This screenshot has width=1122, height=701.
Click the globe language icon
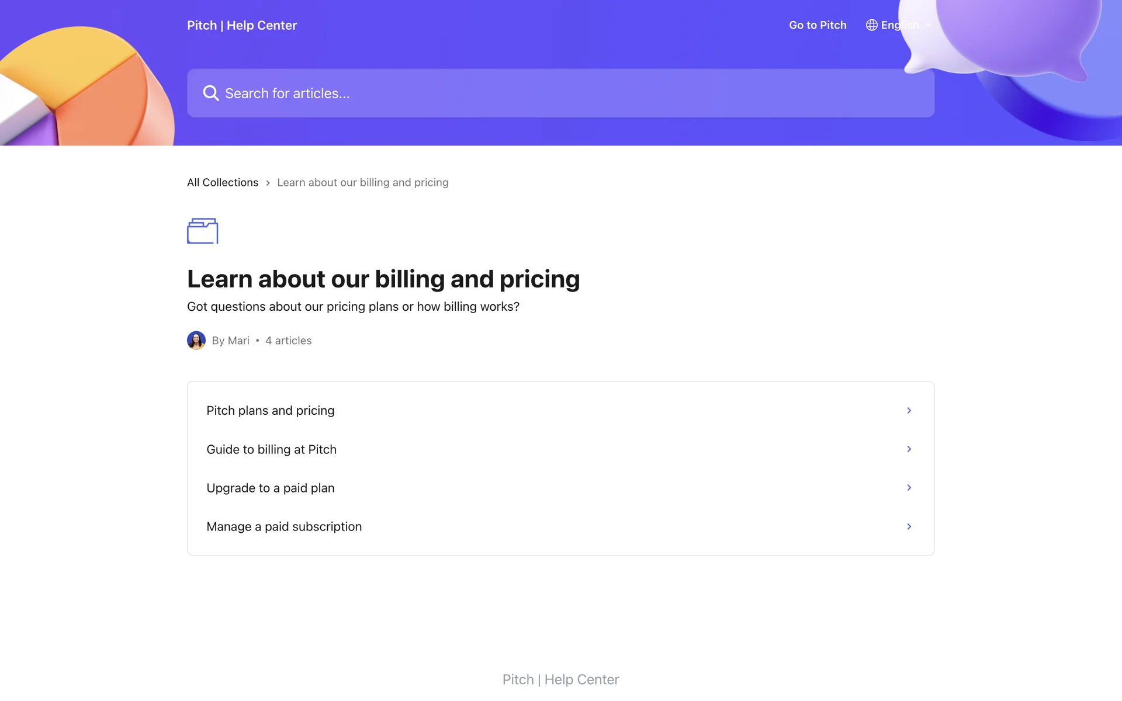[x=871, y=25]
